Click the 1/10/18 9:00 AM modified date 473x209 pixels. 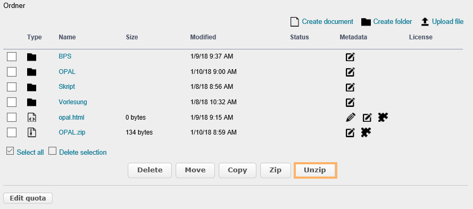[x=213, y=72]
